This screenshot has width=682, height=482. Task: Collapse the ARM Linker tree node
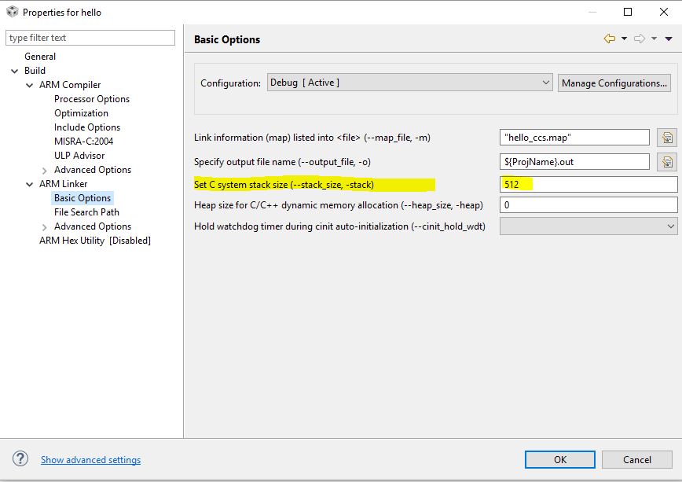pyautogui.click(x=29, y=184)
